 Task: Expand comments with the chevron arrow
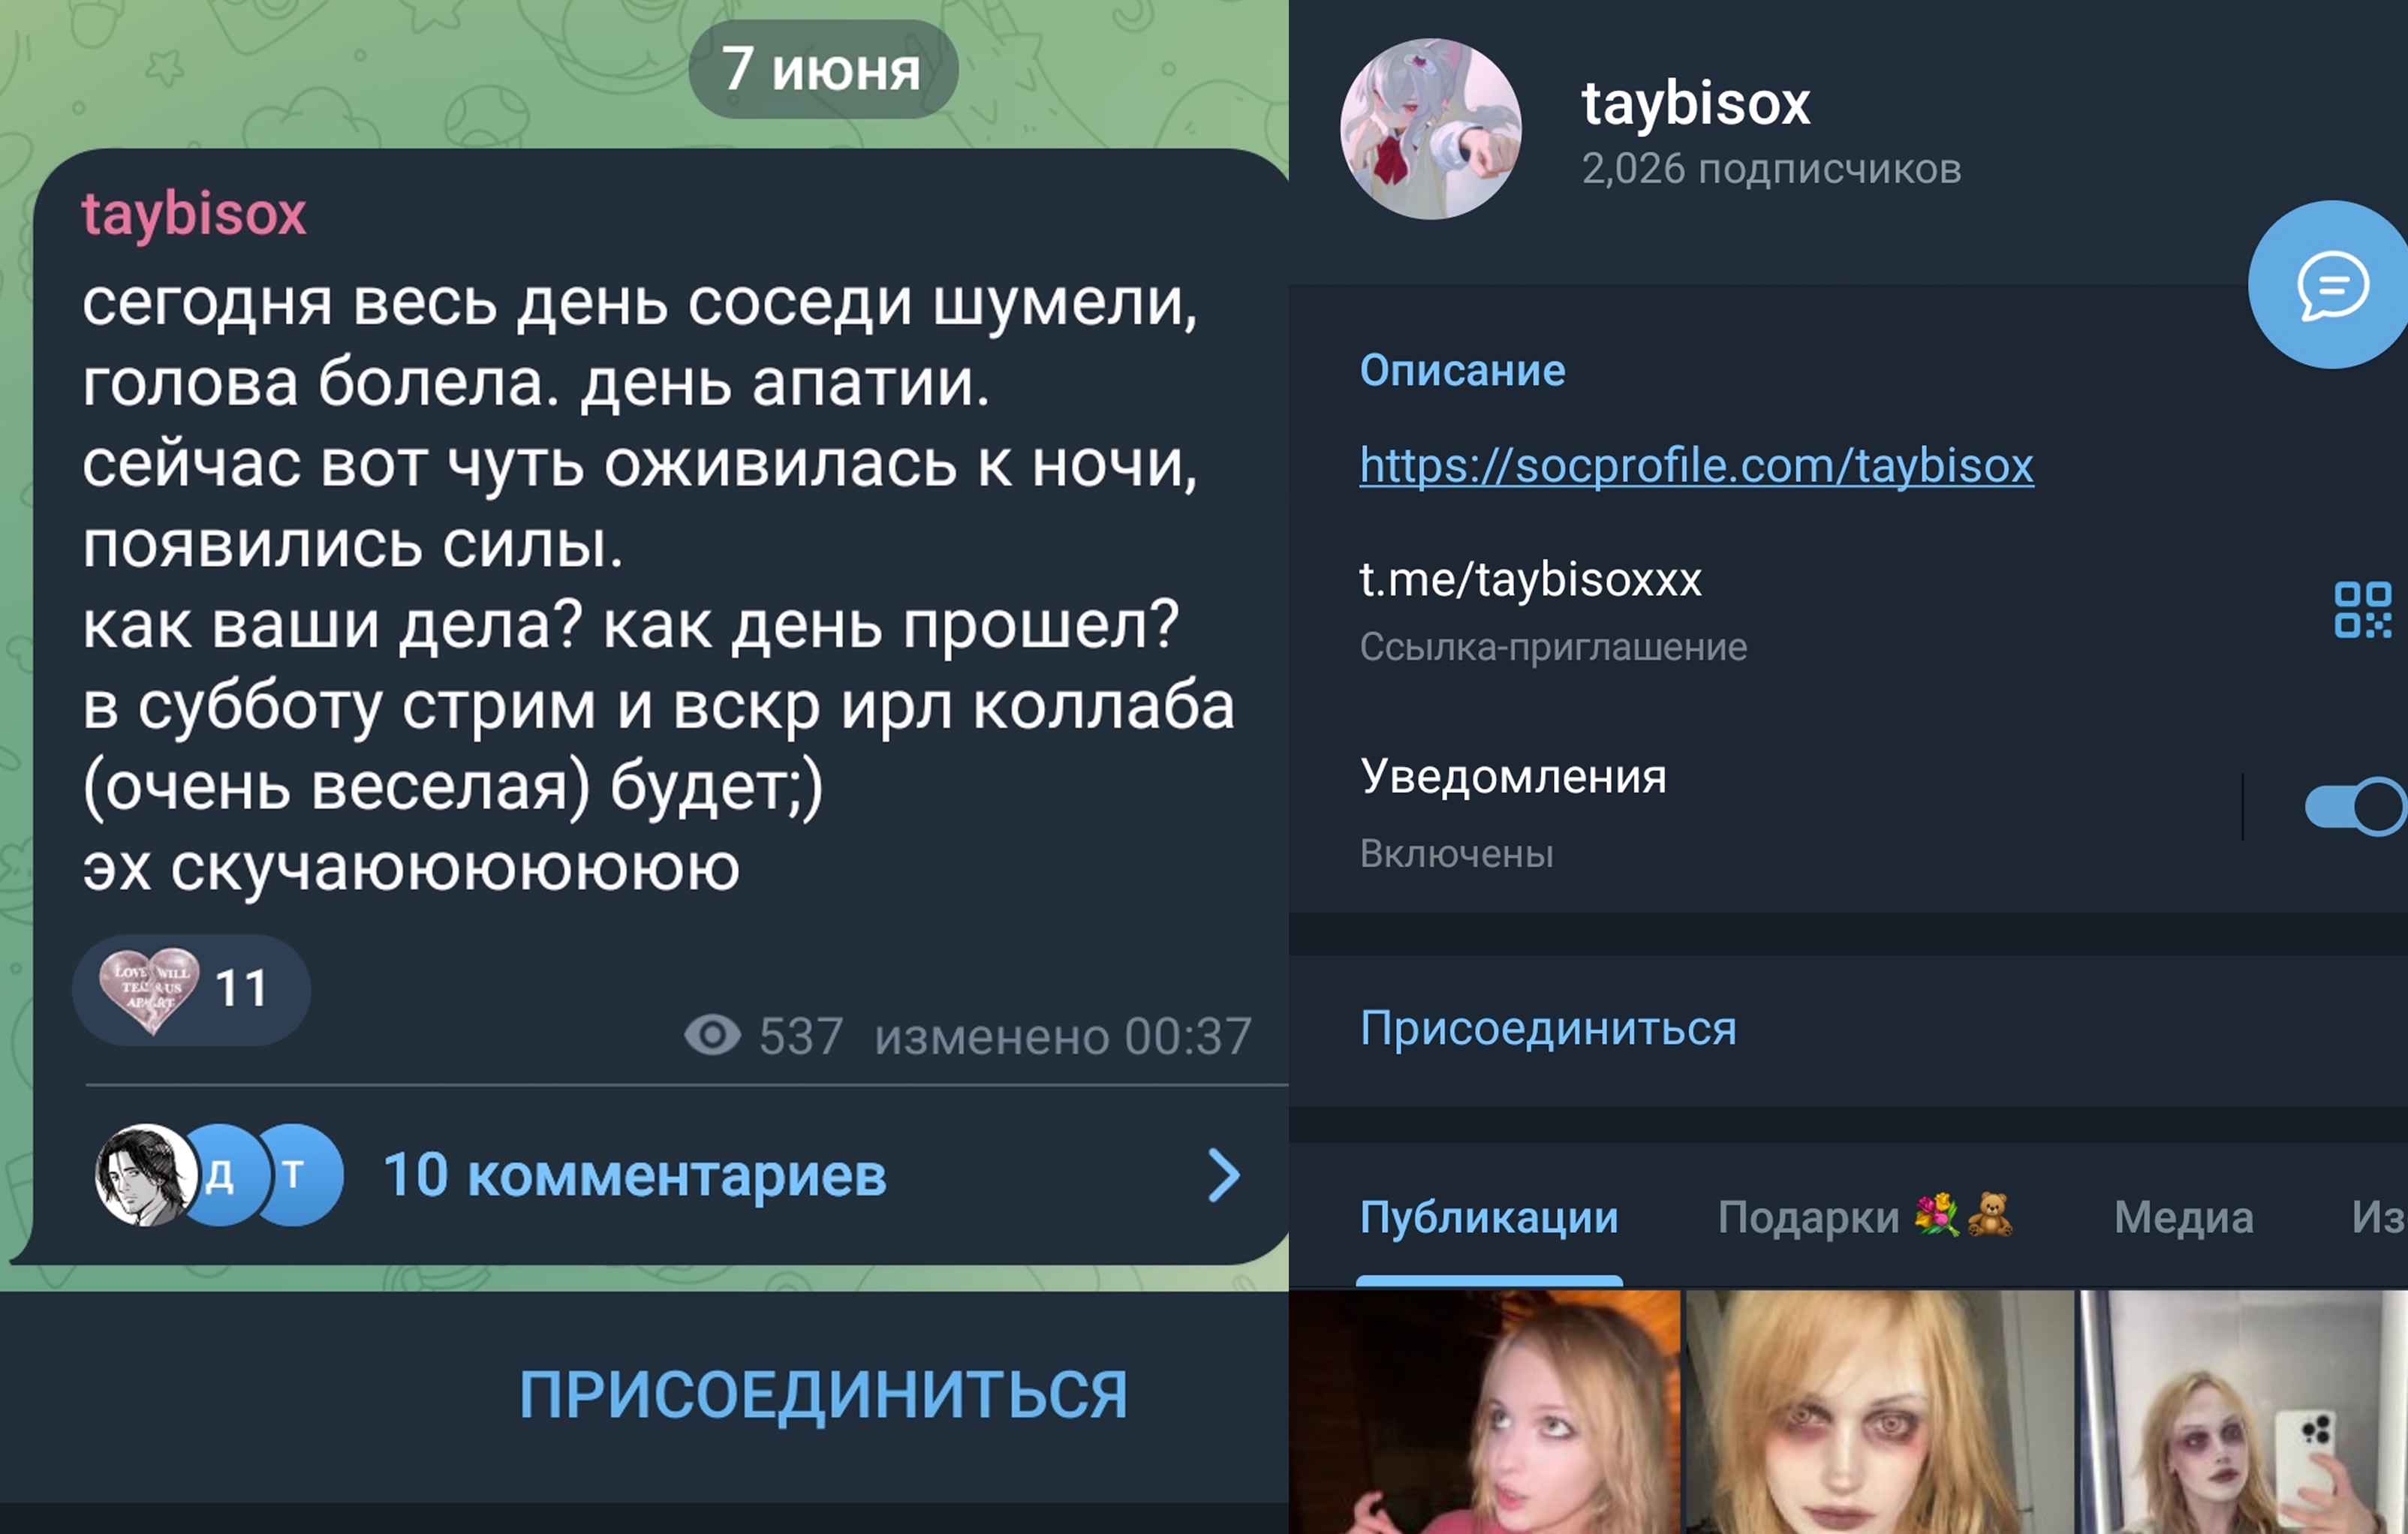1224,1175
